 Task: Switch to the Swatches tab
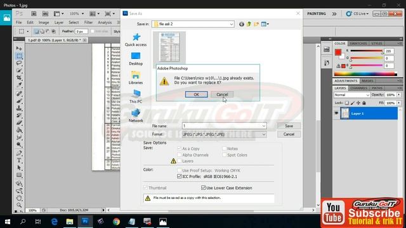[x=358, y=44]
